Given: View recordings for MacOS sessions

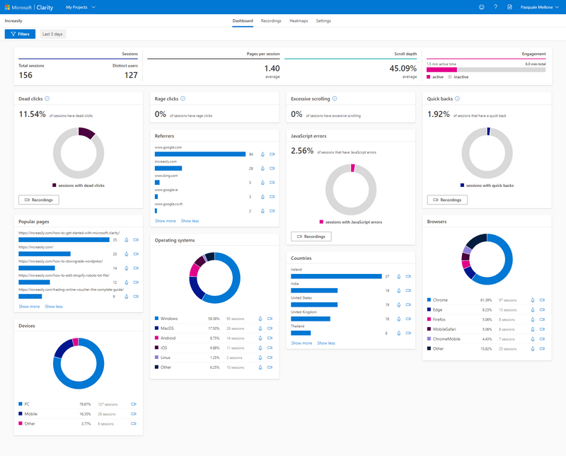Looking at the screenshot, I should tap(270, 329).
